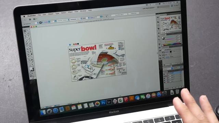Open iBooks from the dock

point(154,95)
